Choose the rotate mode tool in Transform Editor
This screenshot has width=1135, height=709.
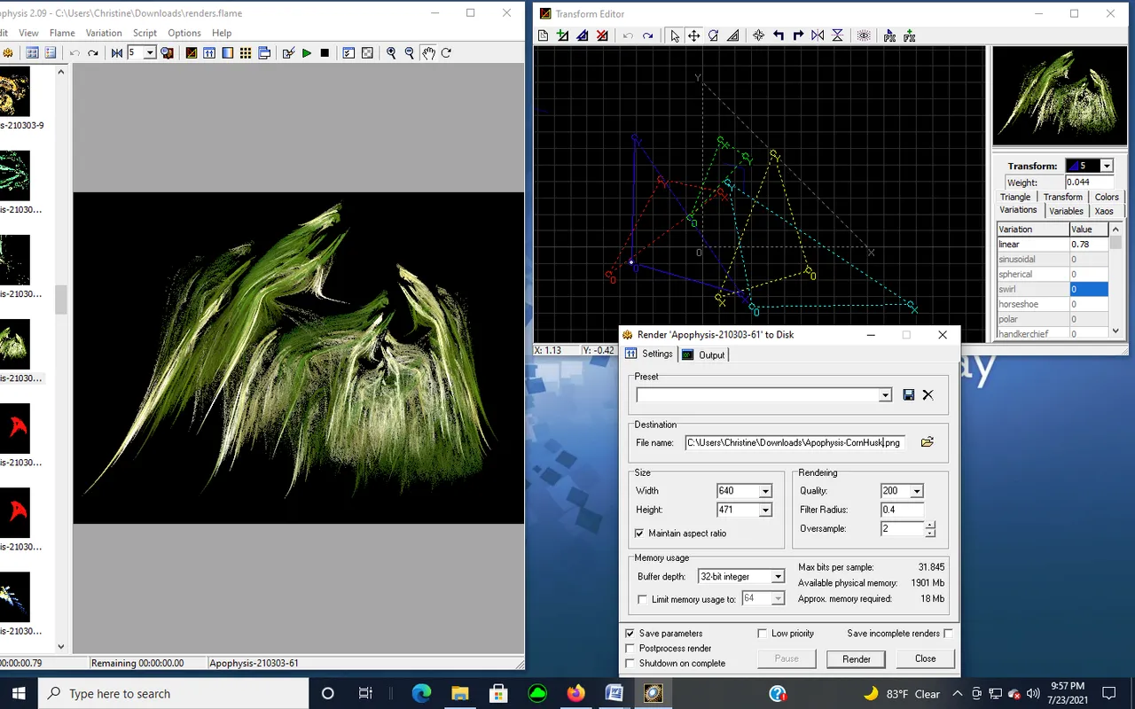tap(714, 35)
